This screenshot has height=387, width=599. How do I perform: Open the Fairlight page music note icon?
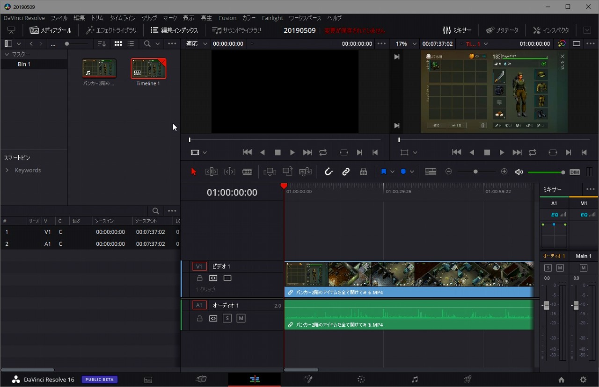pos(414,380)
